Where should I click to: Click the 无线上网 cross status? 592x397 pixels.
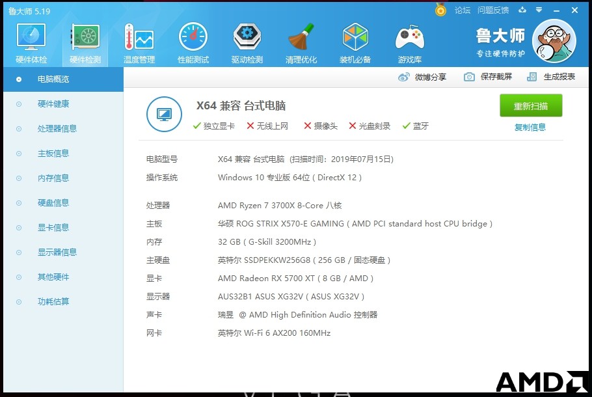click(x=267, y=126)
